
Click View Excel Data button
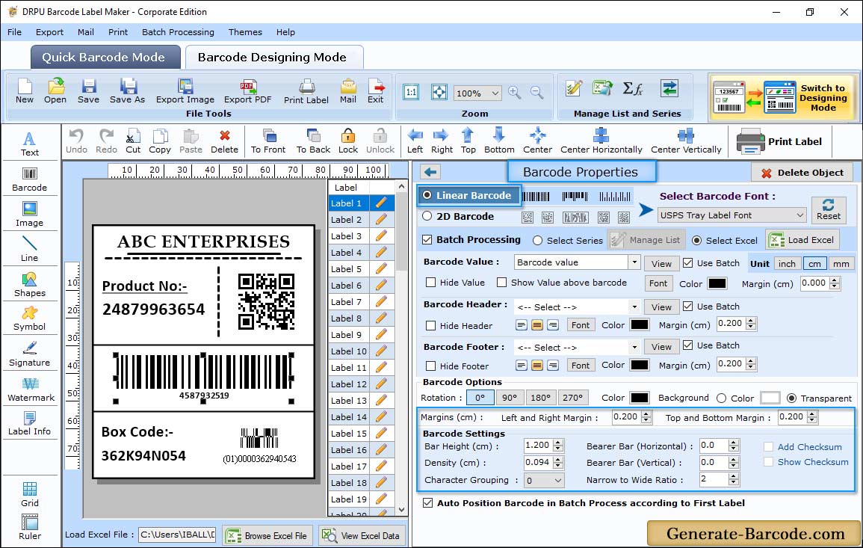[x=361, y=535]
